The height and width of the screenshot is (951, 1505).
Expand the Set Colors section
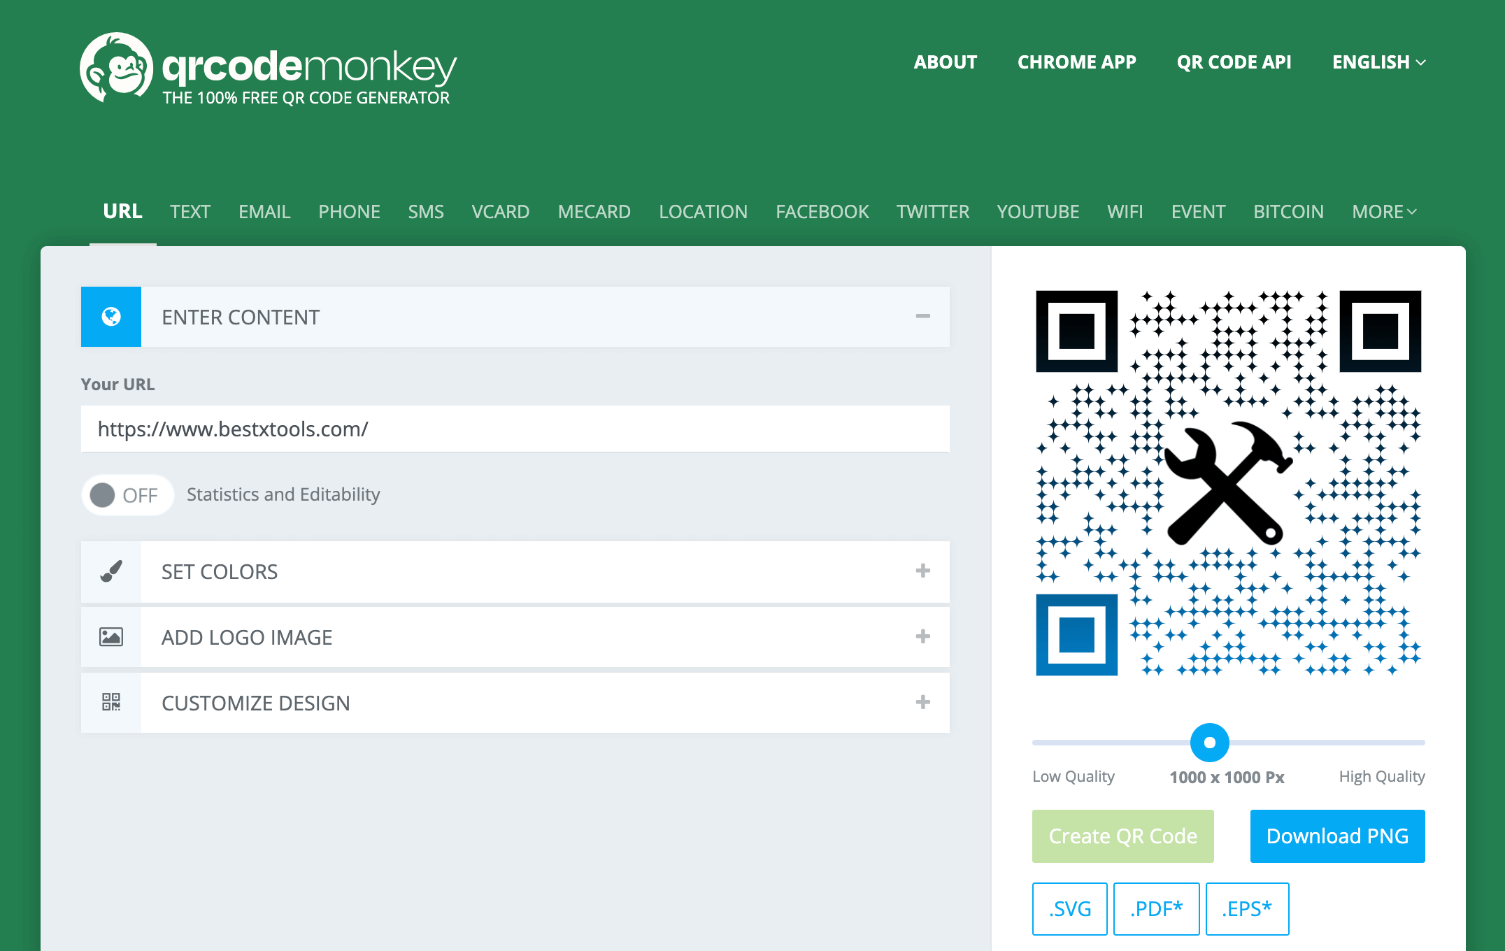922,571
